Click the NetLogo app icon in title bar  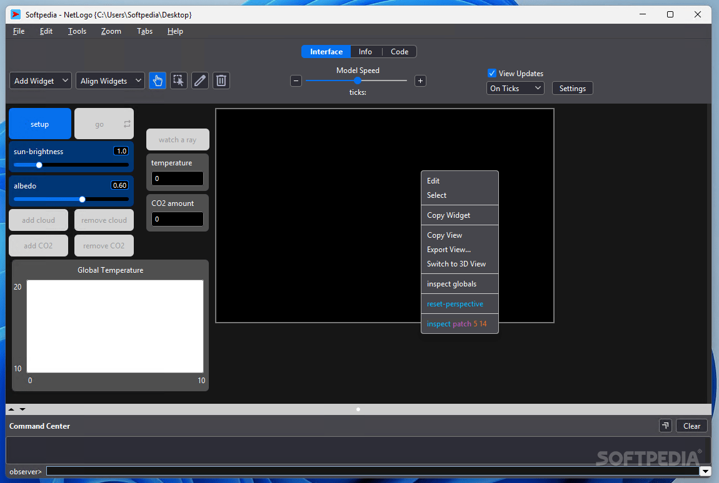click(16, 14)
